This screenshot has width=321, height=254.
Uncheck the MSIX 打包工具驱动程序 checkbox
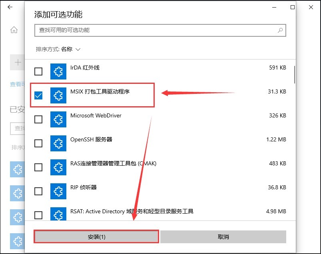click(x=38, y=95)
